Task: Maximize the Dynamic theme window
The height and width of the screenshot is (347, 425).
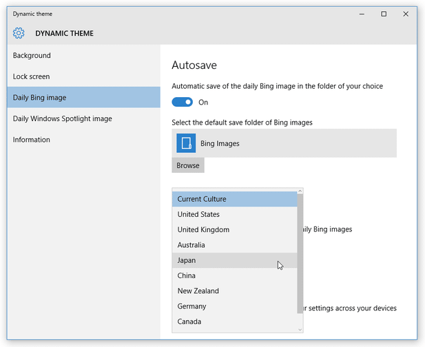Action: tap(384, 14)
